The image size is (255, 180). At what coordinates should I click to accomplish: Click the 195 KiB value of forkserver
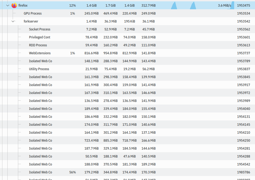click(x=130, y=21)
